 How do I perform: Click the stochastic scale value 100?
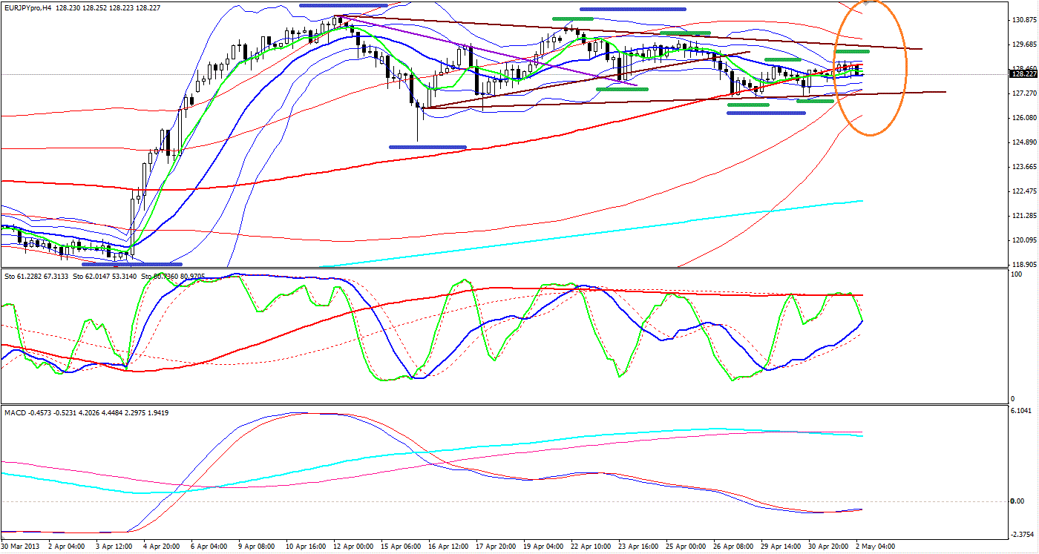click(1018, 275)
